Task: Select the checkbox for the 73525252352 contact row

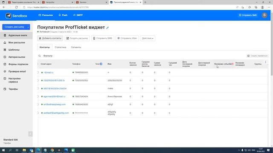Action: pyautogui.click(x=38, y=80)
